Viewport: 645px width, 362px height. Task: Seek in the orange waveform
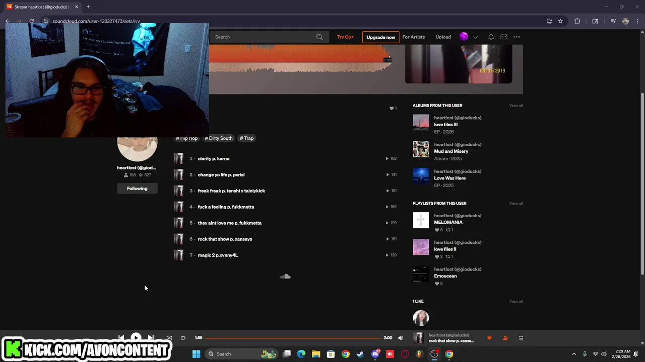point(300,58)
